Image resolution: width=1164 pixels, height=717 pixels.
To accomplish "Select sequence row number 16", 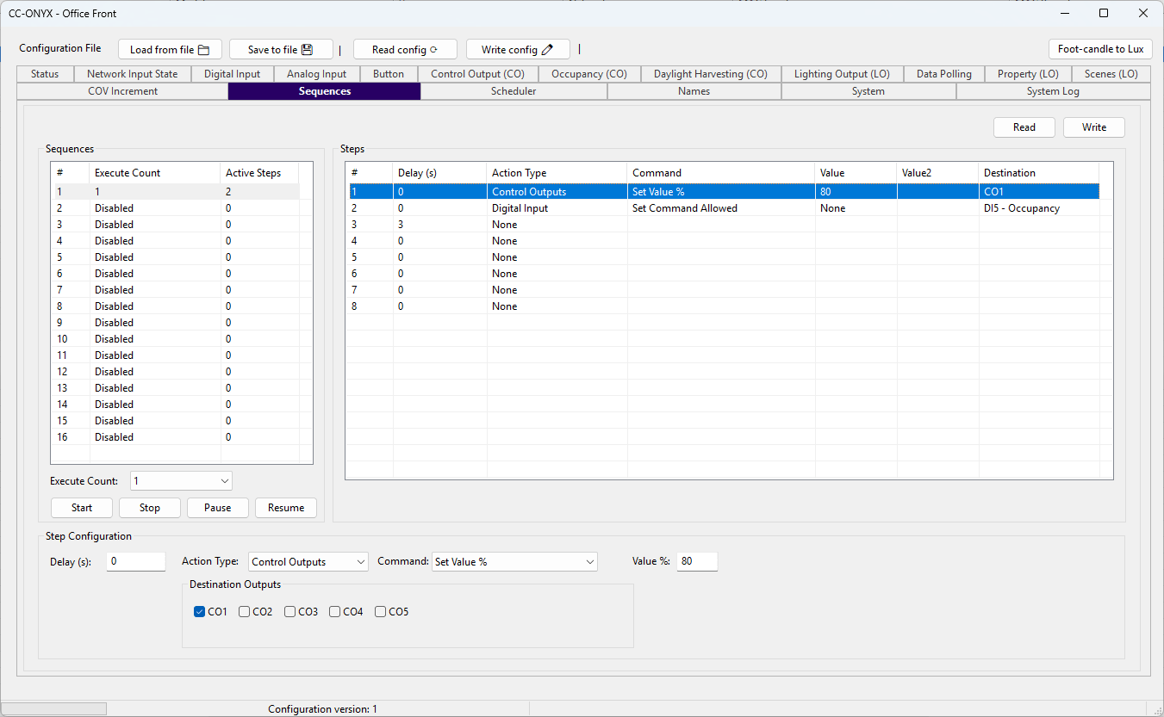I will (175, 437).
